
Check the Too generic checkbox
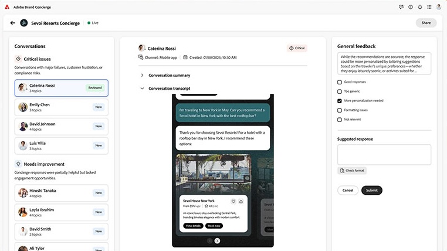[x=340, y=91]
